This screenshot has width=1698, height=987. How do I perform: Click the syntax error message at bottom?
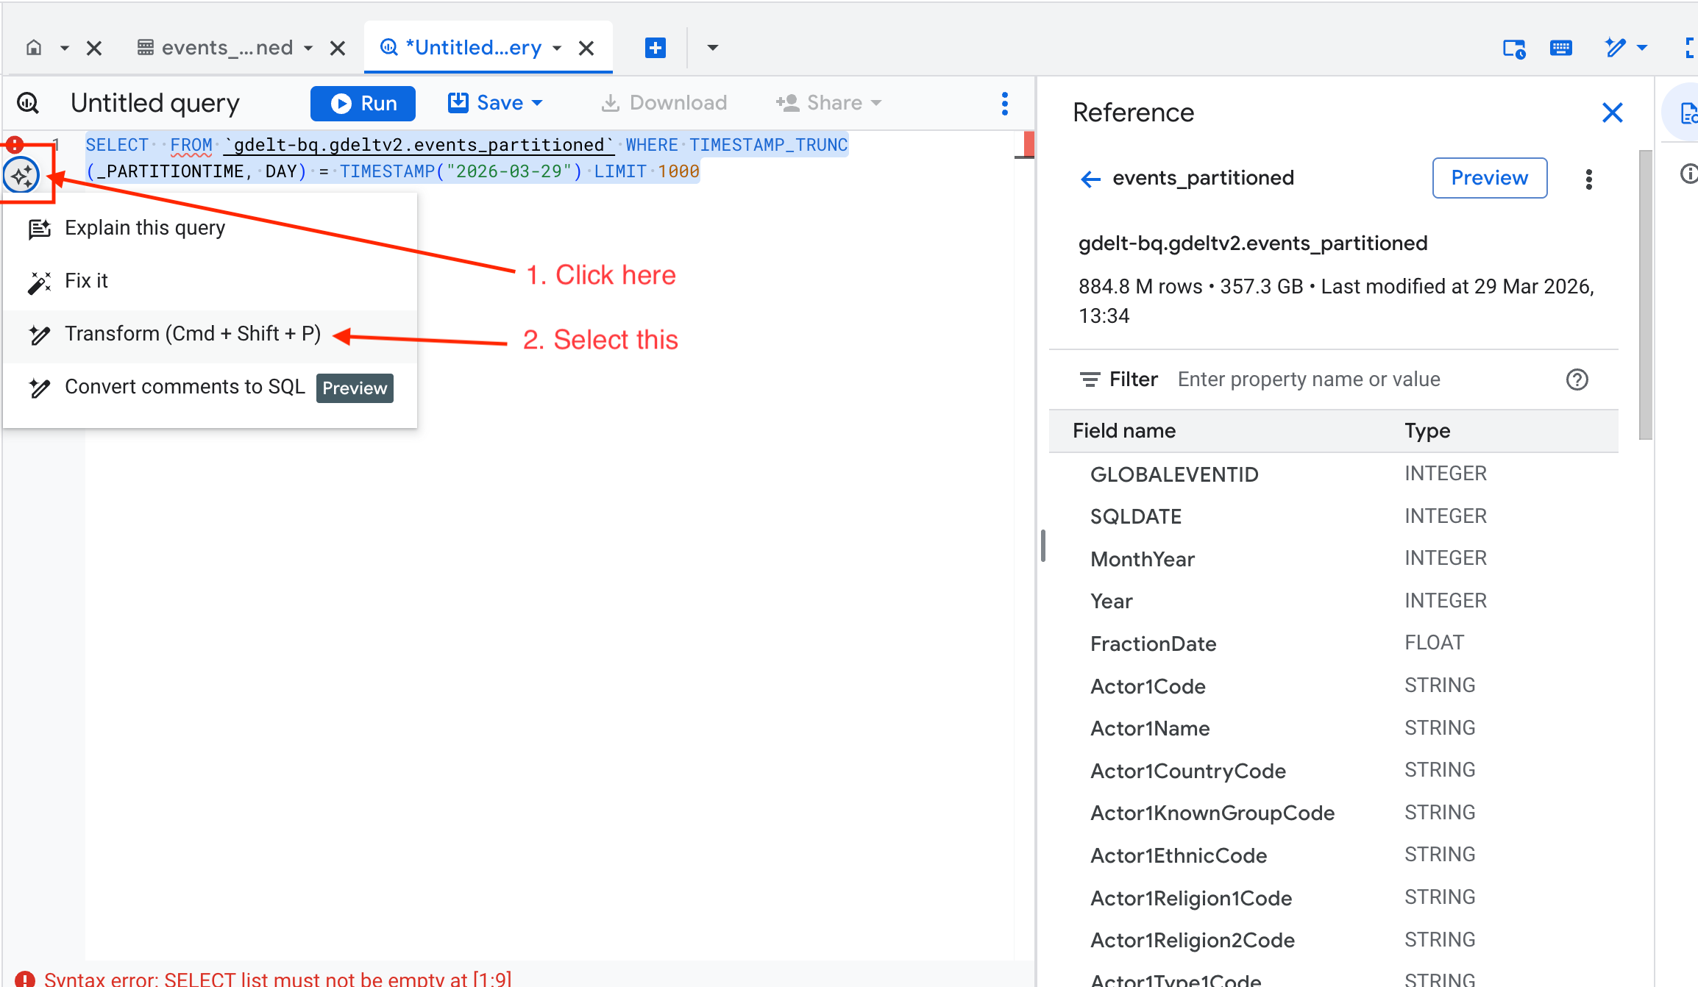click(x=277, y=978)
